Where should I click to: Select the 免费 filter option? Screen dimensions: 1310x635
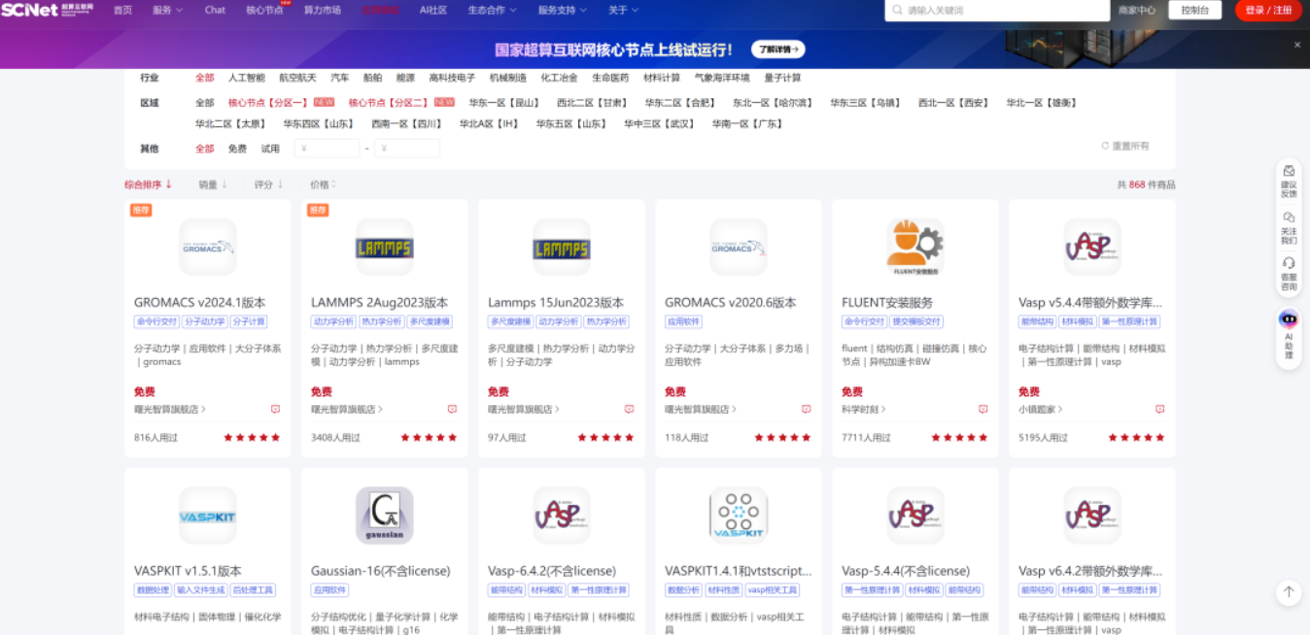point(237,149)
